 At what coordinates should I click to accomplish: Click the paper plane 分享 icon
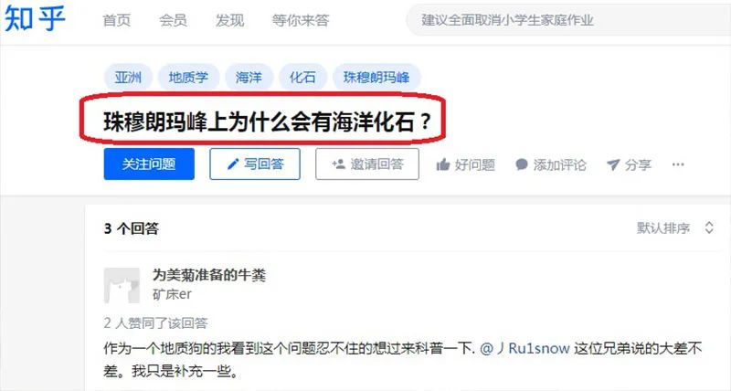click(613, 164)
